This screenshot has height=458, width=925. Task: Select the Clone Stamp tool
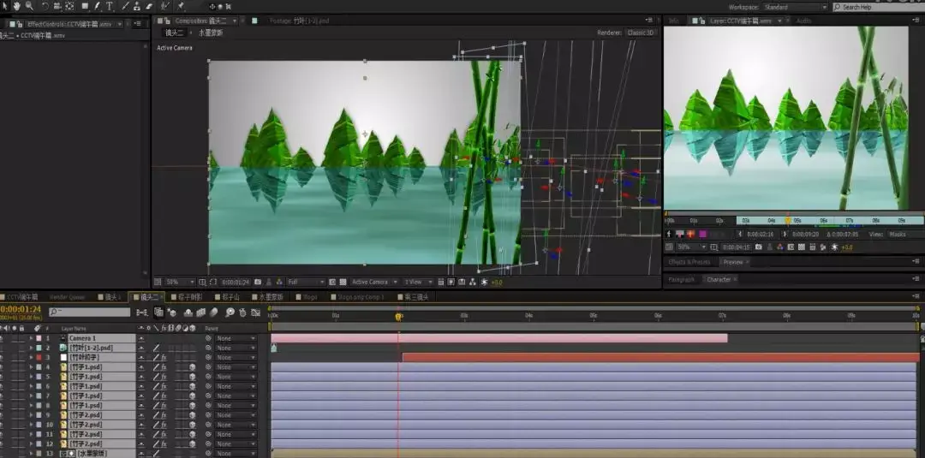137,6
